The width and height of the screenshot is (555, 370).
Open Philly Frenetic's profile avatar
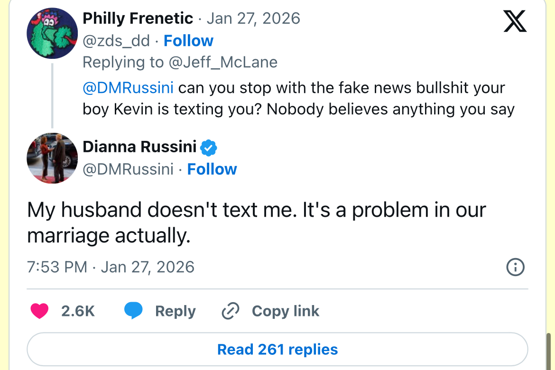(x=52, y=33)
